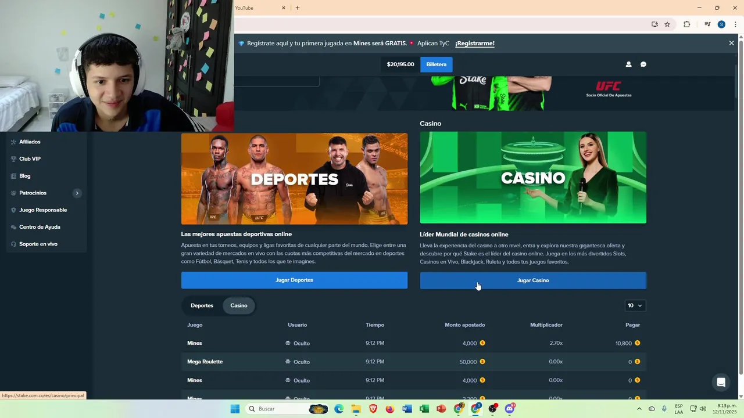The image size is (744, 418).
Task: Open the chat bubble icon in Stake header
Action: 643,64
